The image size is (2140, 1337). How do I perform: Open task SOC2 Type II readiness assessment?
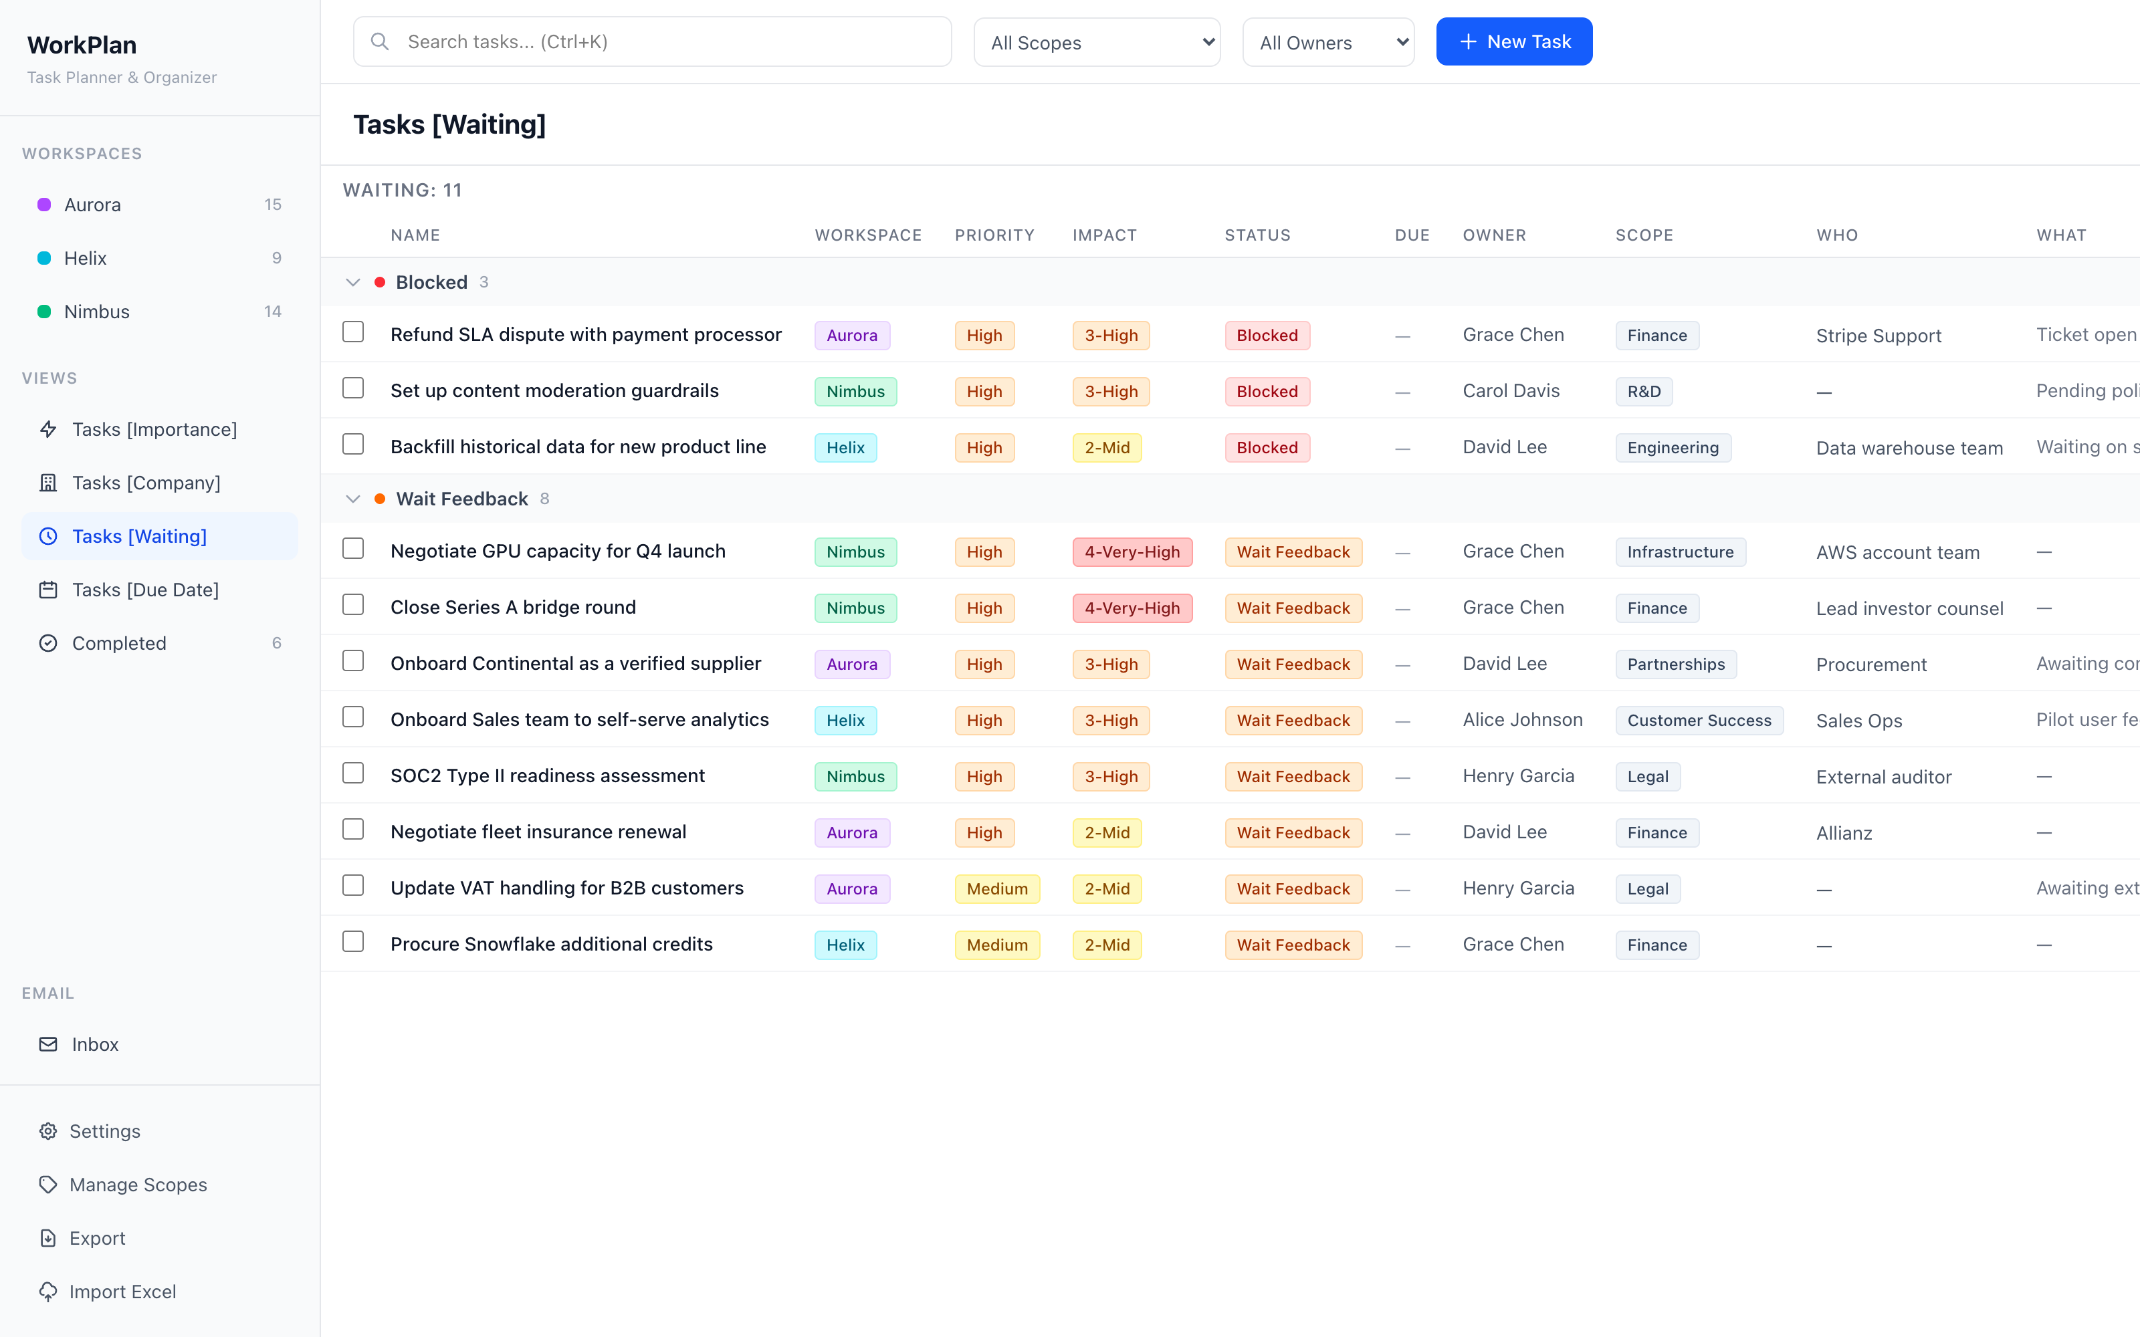(x=548, y=776)
